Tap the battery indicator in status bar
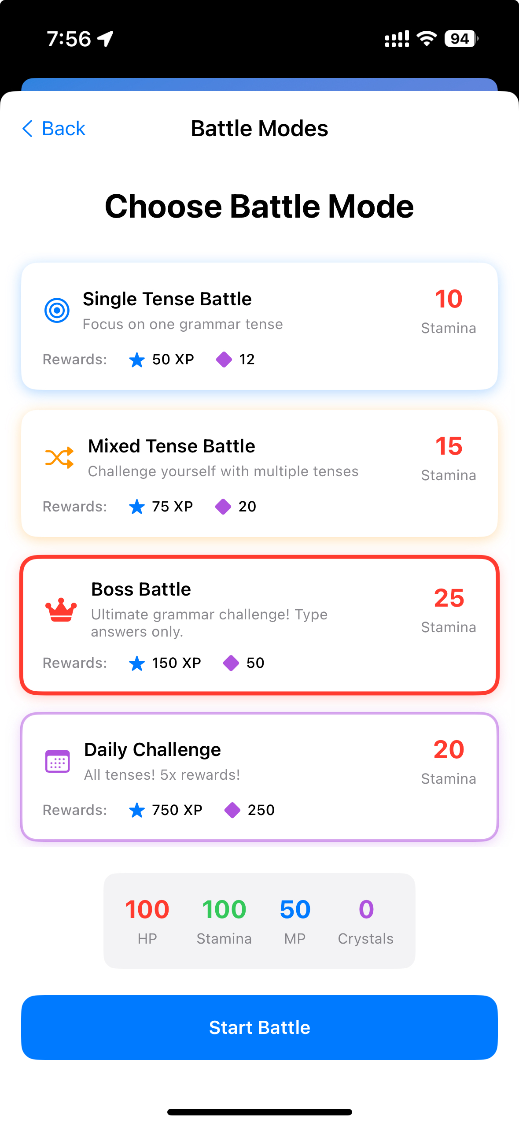 tap(461, 39)
